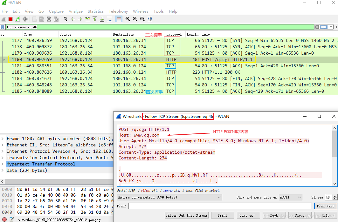Click the open capture file icon

pyautogui.click(x=34, y=19)
